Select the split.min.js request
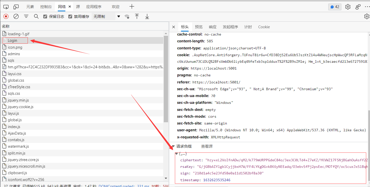This screenshot has width=370, height=187. 82,153
